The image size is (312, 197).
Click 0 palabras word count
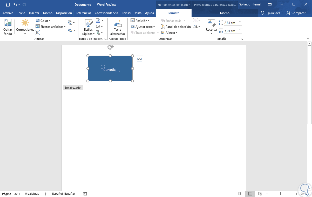coord(32,194)
